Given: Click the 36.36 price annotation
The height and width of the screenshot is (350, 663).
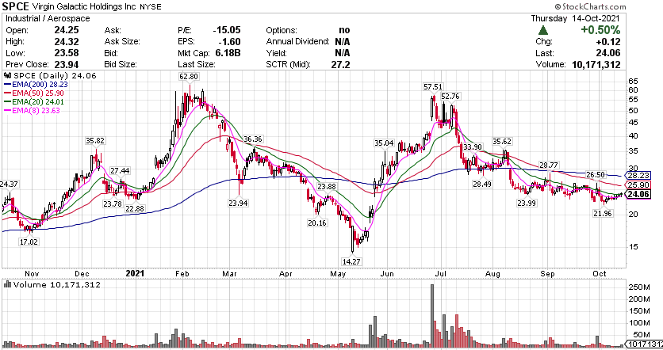Looking at the screenshot, I should click(252, 139).
